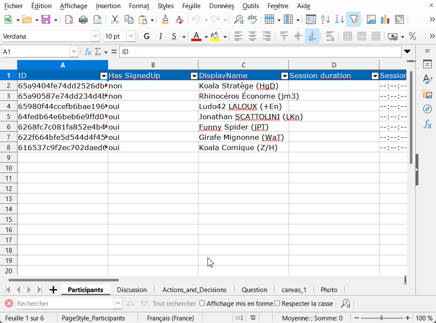Open the font size dropdown arrow
Image resolution: width=436 pixels, height=323 pixels.
[131, 36]
